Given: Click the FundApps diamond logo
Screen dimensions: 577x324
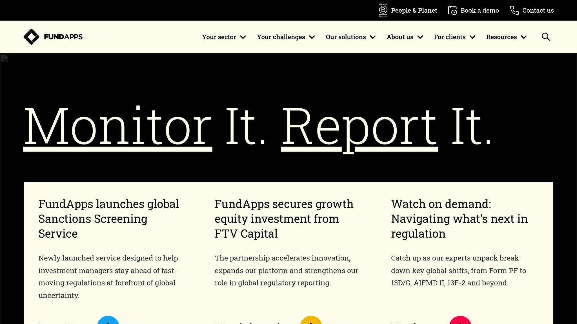Looking at the screenshot, I should pyautogui.click(x=32, y=37).
